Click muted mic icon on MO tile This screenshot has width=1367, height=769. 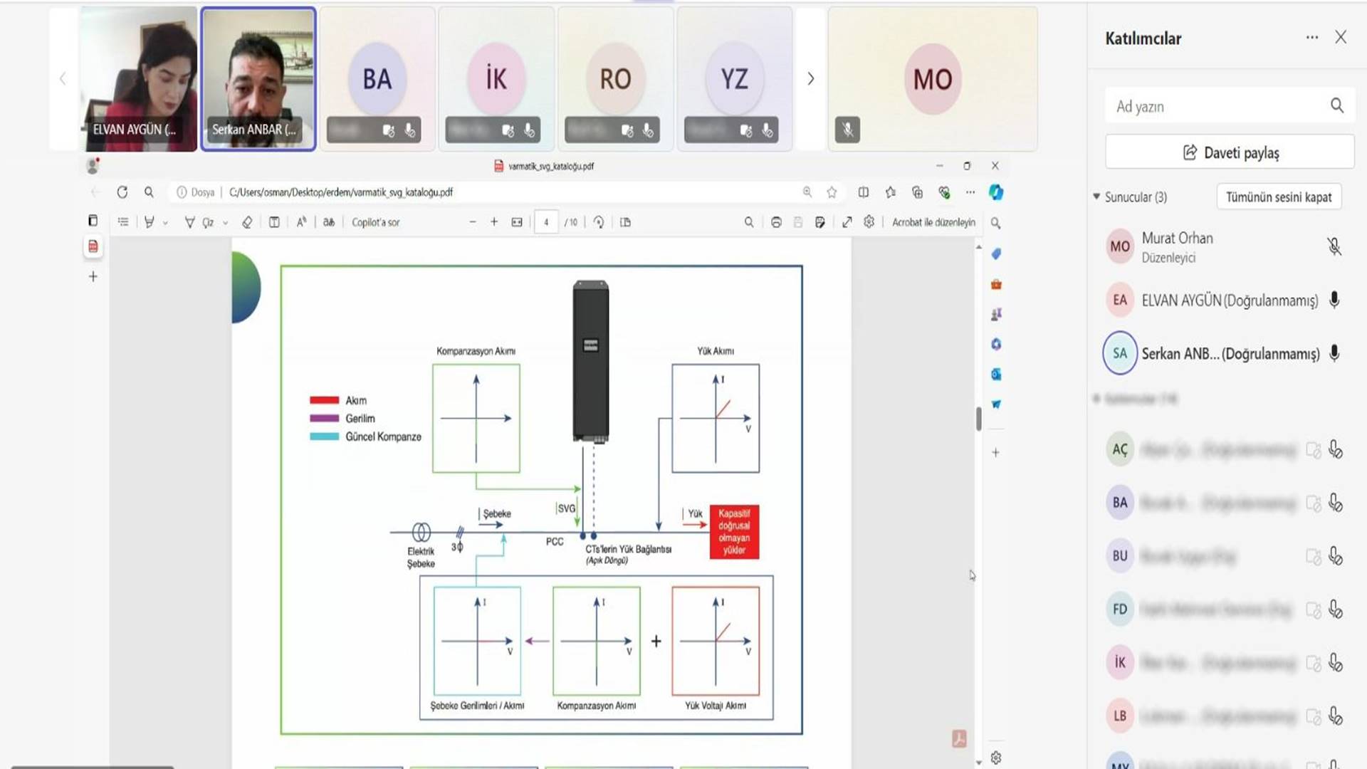point(847,130)
